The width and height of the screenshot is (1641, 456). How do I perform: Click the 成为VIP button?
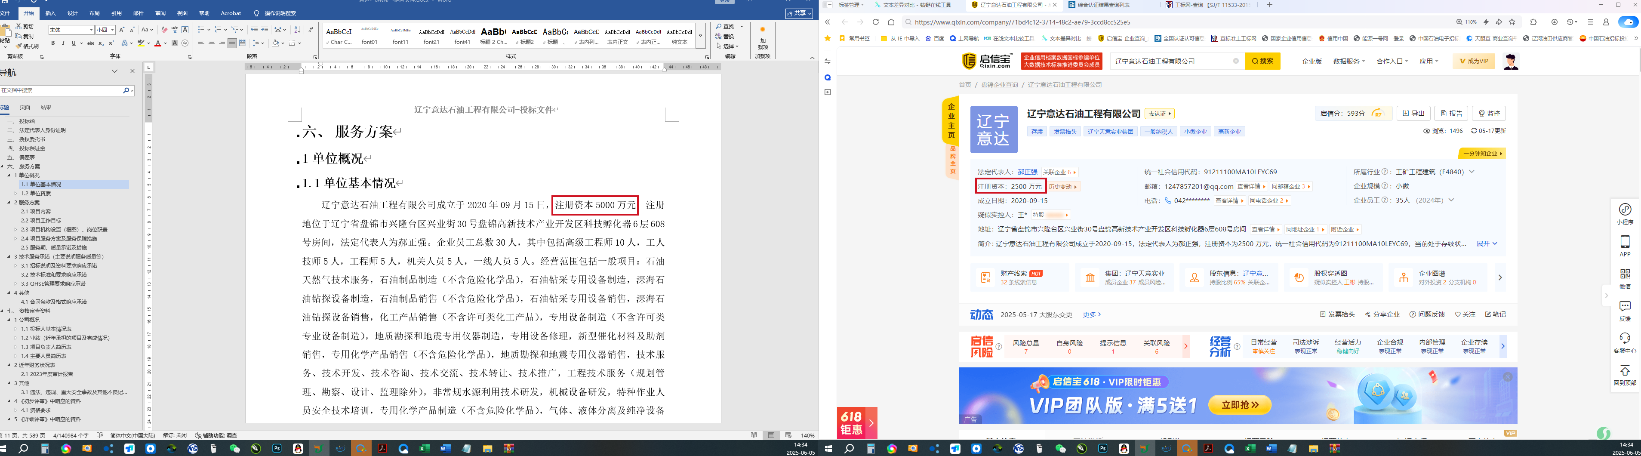click(x=1474, y=61)
